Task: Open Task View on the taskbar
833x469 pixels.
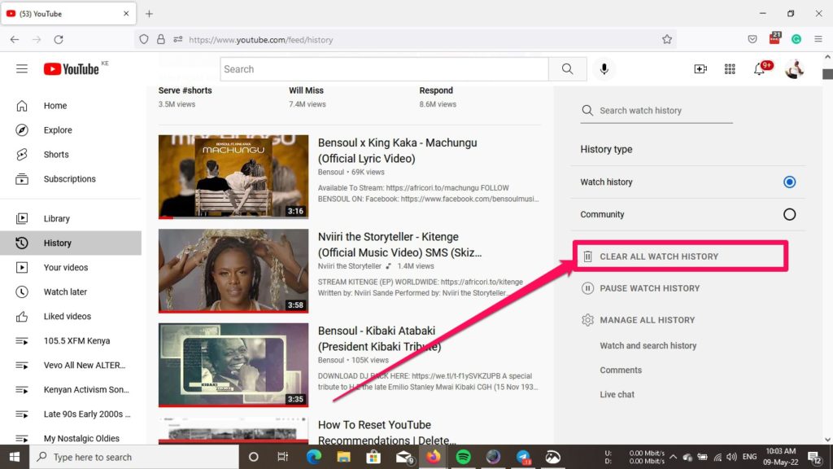Action: 282,457
